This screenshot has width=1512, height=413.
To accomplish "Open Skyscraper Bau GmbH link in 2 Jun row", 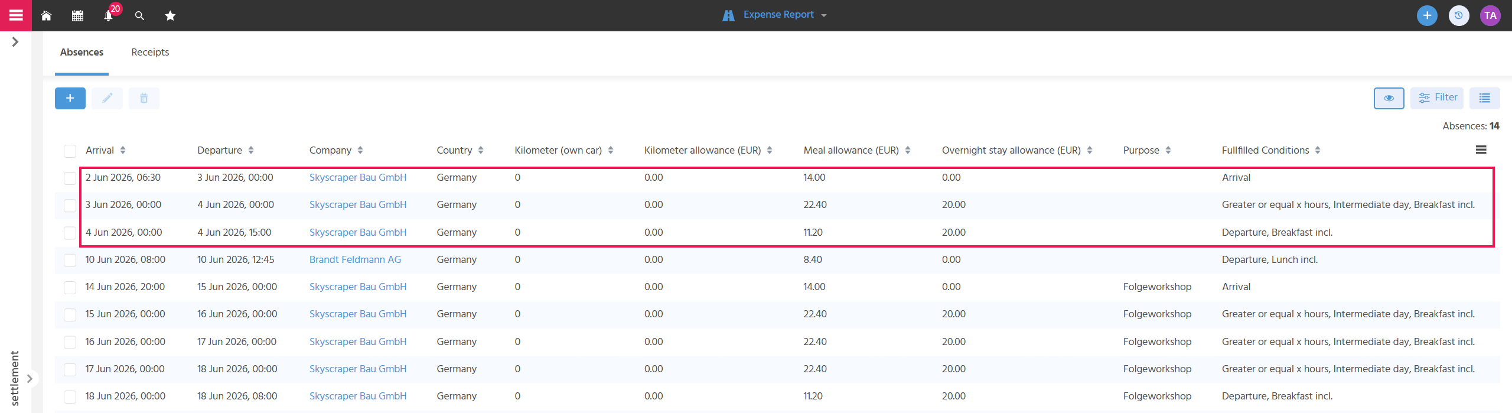I will (x=358, y=177).
